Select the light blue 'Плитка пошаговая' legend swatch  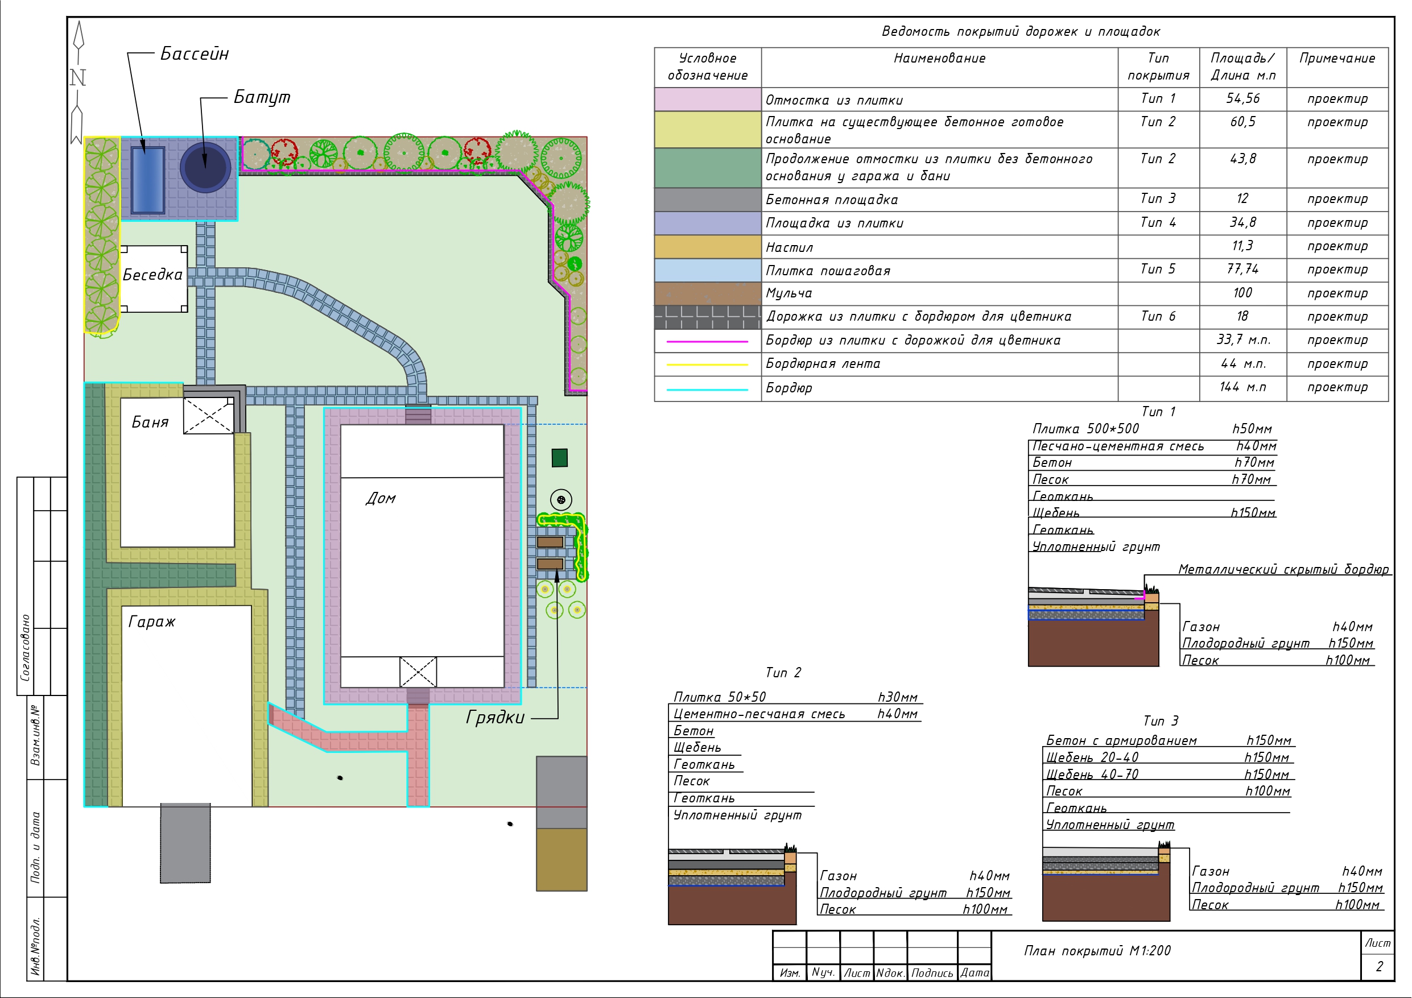tap(707, 270)
